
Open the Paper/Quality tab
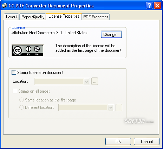[x=33, y=17]
